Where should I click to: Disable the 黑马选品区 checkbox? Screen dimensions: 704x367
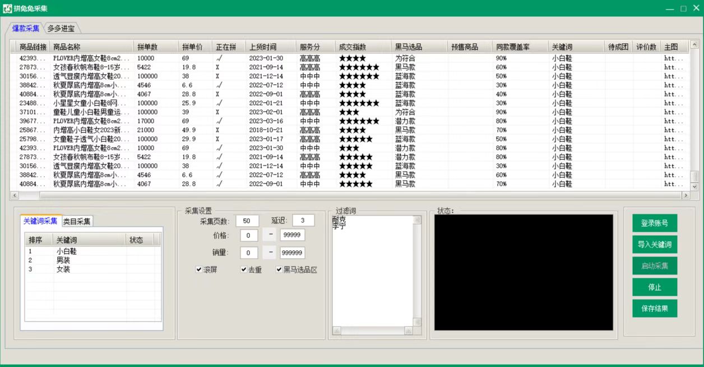point(279,269)
